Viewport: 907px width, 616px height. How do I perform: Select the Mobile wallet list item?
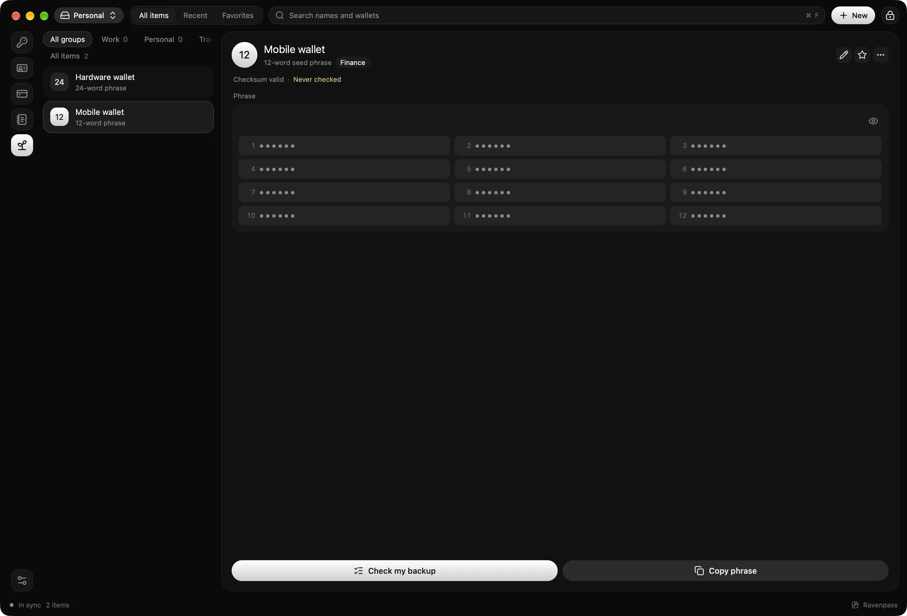click(x=128, y=117)
